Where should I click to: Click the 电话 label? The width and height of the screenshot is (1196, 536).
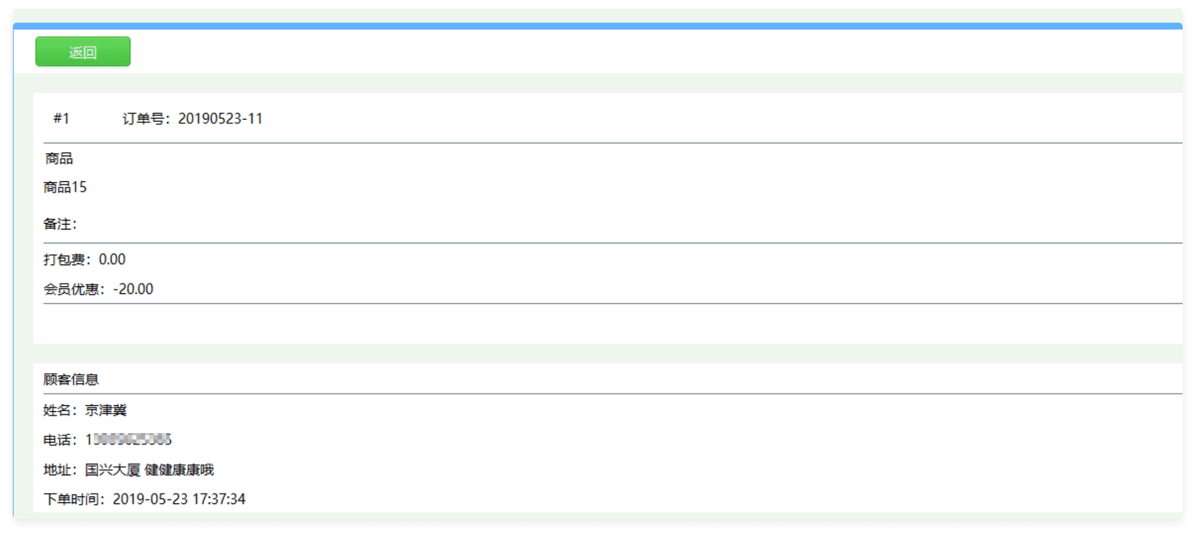tap(58, 440)
